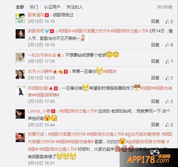178x167 pixels.
Task: Reply to 古月小小静梓's comment
Action: point(155,78)
